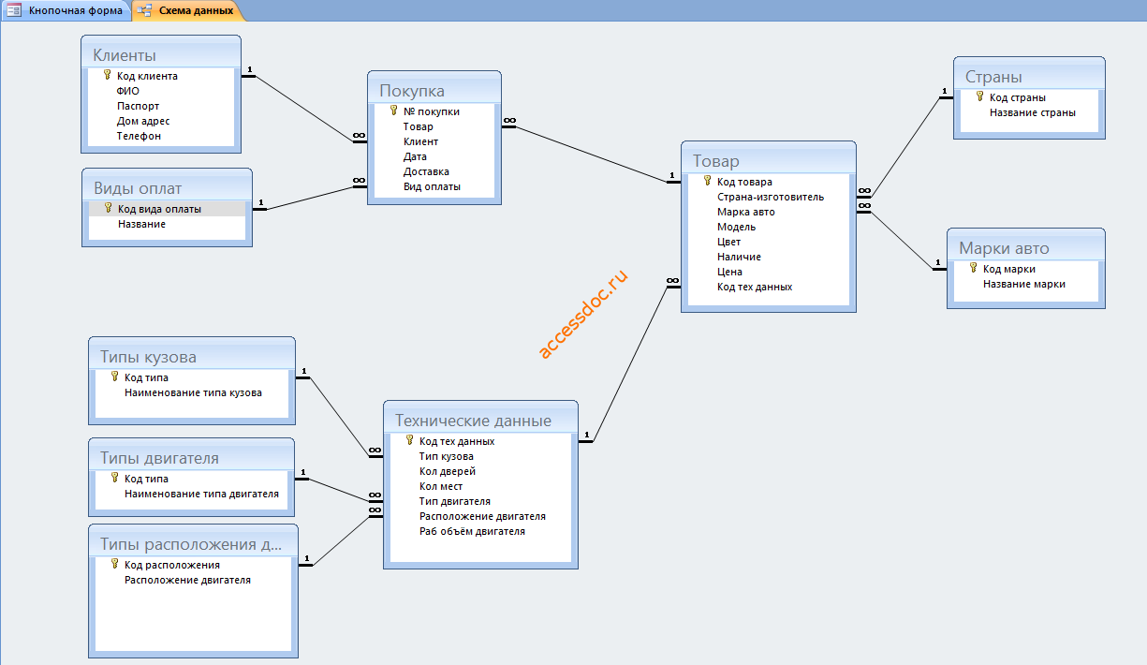
Task: Click the Наименование типа кузова field
Action: 192,392
